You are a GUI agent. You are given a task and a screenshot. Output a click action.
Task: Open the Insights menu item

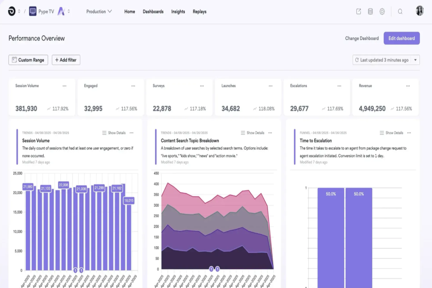178,12
